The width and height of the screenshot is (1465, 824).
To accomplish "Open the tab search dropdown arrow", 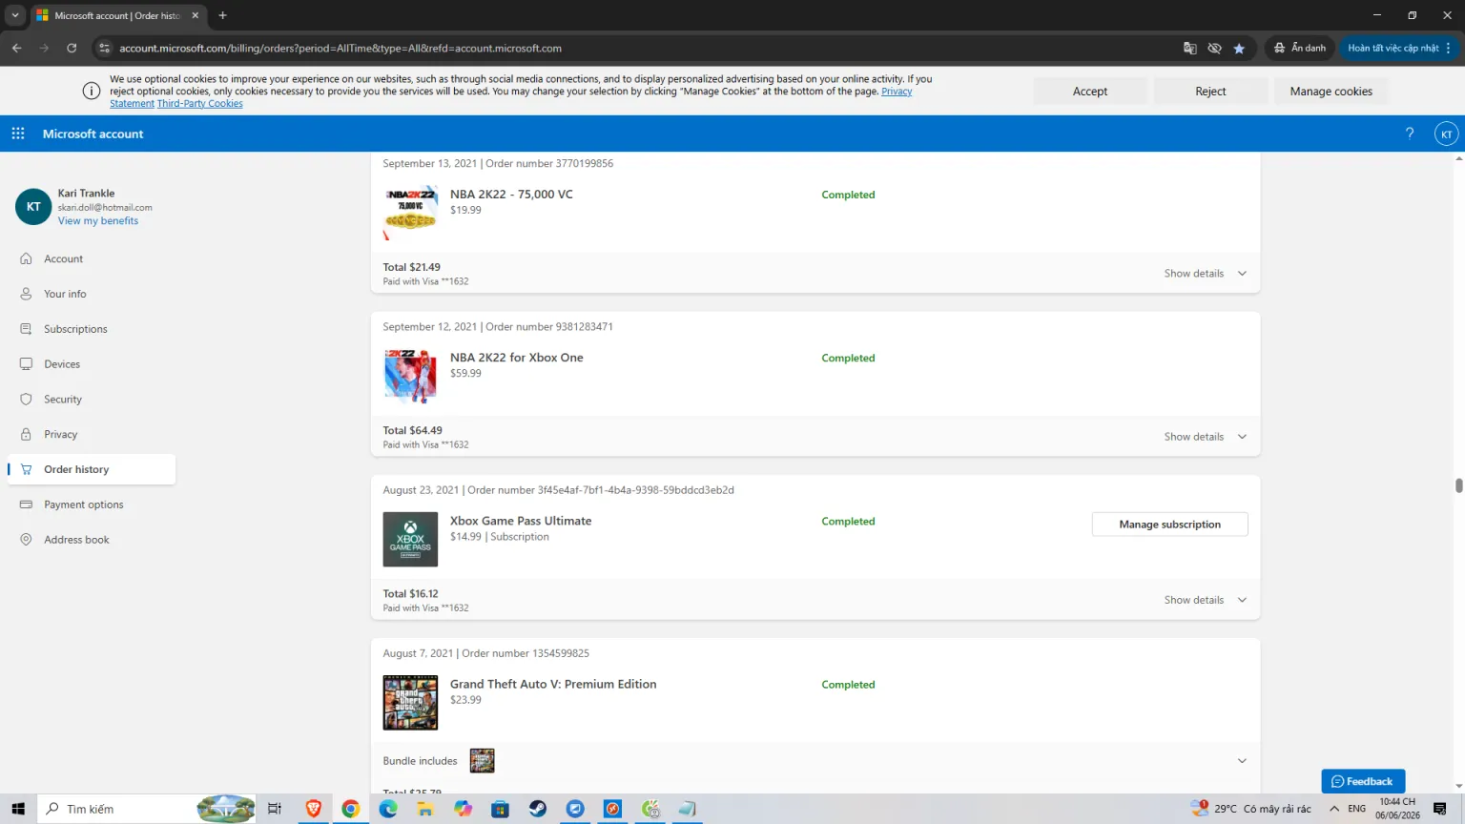I will point(15,15).
